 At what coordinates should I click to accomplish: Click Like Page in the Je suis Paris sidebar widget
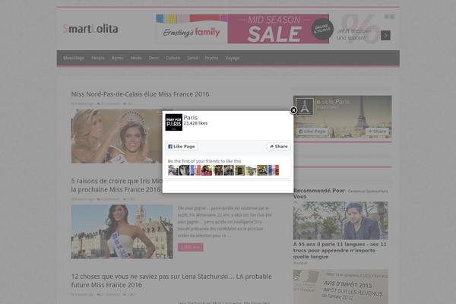click(x=312, y=131)
